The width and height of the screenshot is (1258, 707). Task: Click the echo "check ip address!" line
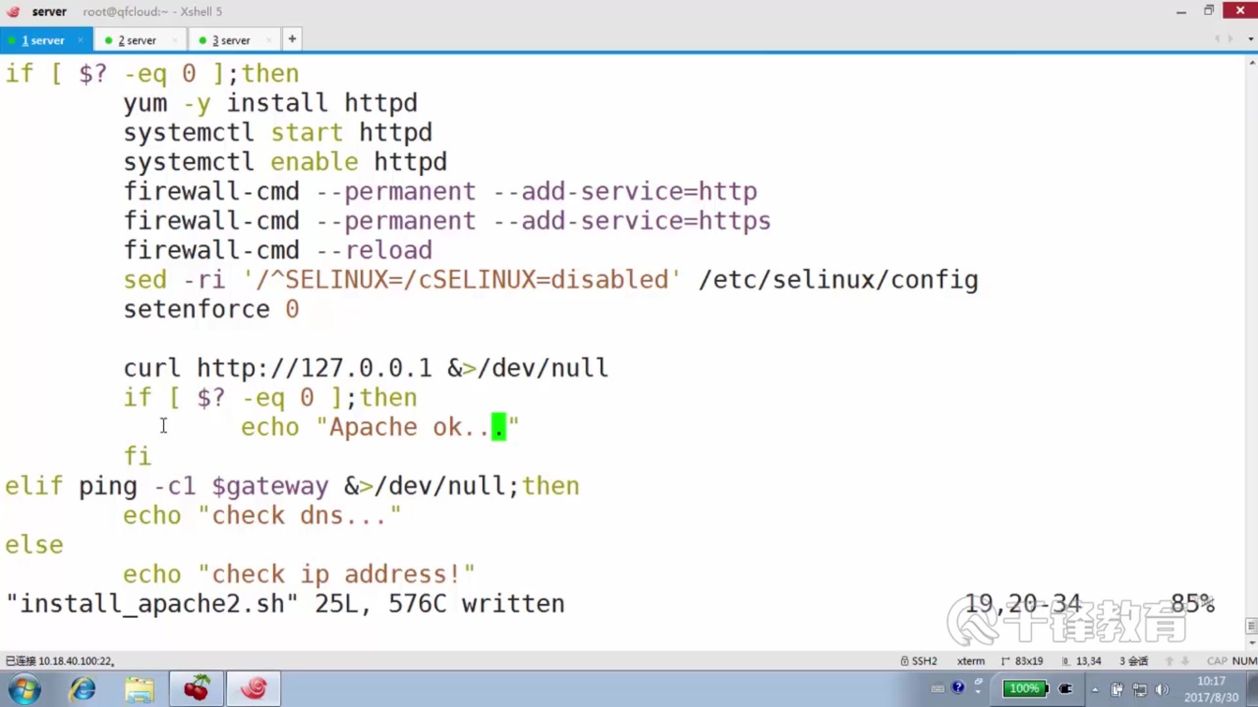(299, 575)
